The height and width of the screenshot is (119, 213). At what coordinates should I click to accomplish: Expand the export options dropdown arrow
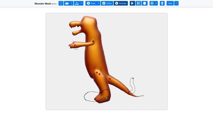(82, 3)
